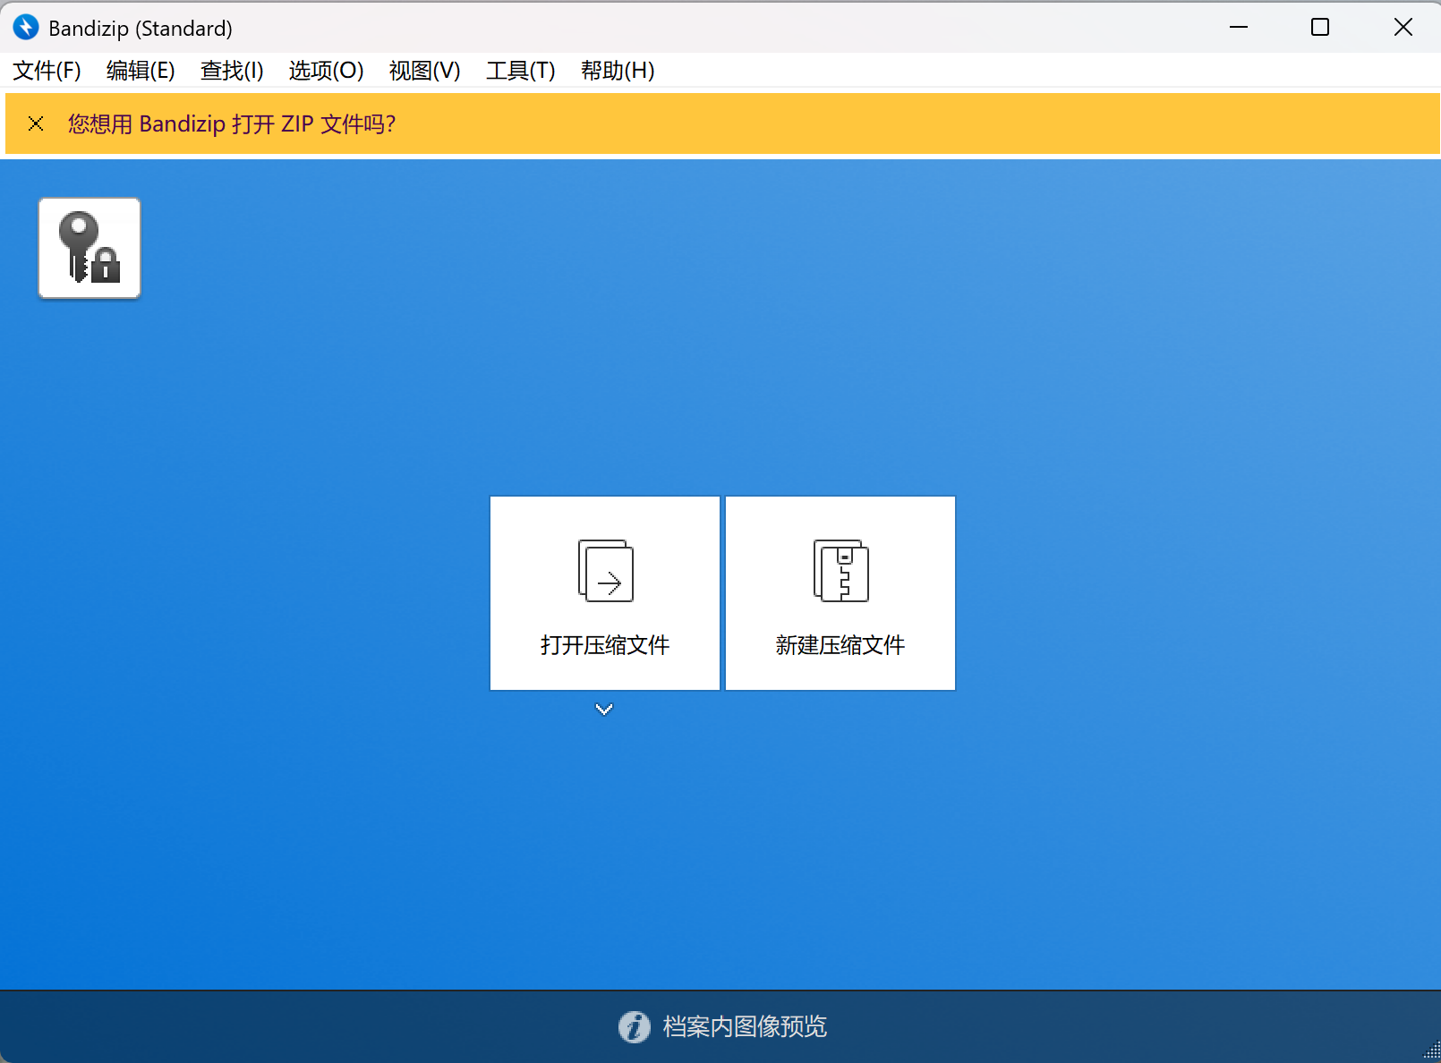
Task: Open the 选项(O) menu
Action: [x=326, y=71]
